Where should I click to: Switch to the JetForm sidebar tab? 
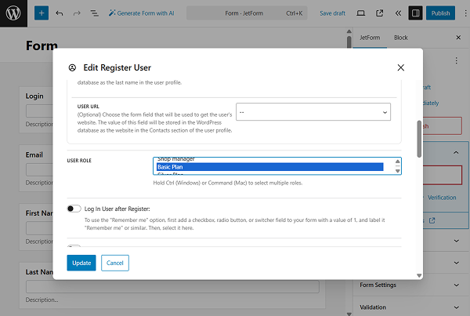370,38
